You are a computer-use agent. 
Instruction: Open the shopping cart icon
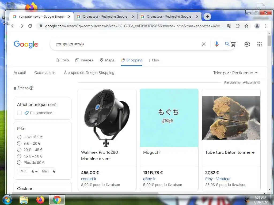click(233, 44)
